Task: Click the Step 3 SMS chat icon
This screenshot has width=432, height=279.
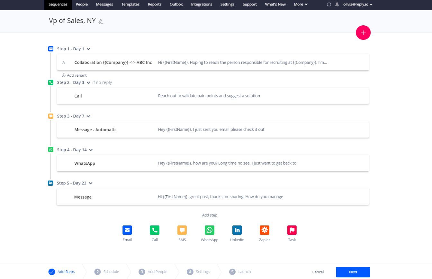Action: [x=50, y=116]
